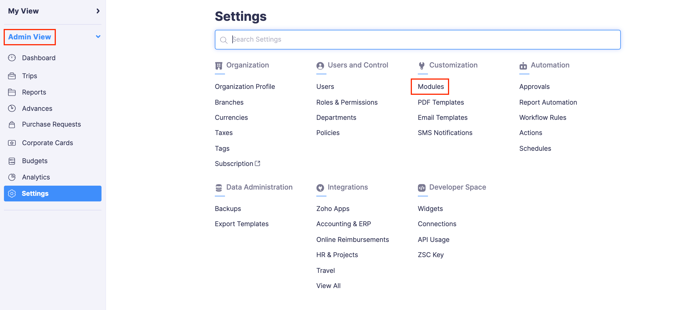Open the Admin View section label
This screenshot has width=680, height=310.
(x=30, y=37)
